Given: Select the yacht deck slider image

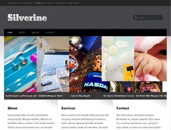Looking at the screenshot, I should (x=53, y=64).
